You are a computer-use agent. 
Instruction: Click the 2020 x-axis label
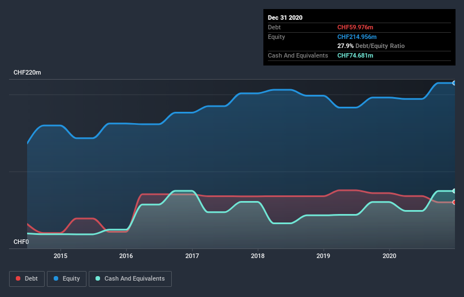pos(389,256)
